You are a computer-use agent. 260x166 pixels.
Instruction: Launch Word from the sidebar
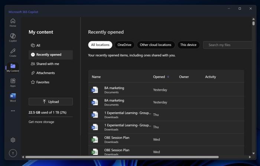tap(13, 97)
